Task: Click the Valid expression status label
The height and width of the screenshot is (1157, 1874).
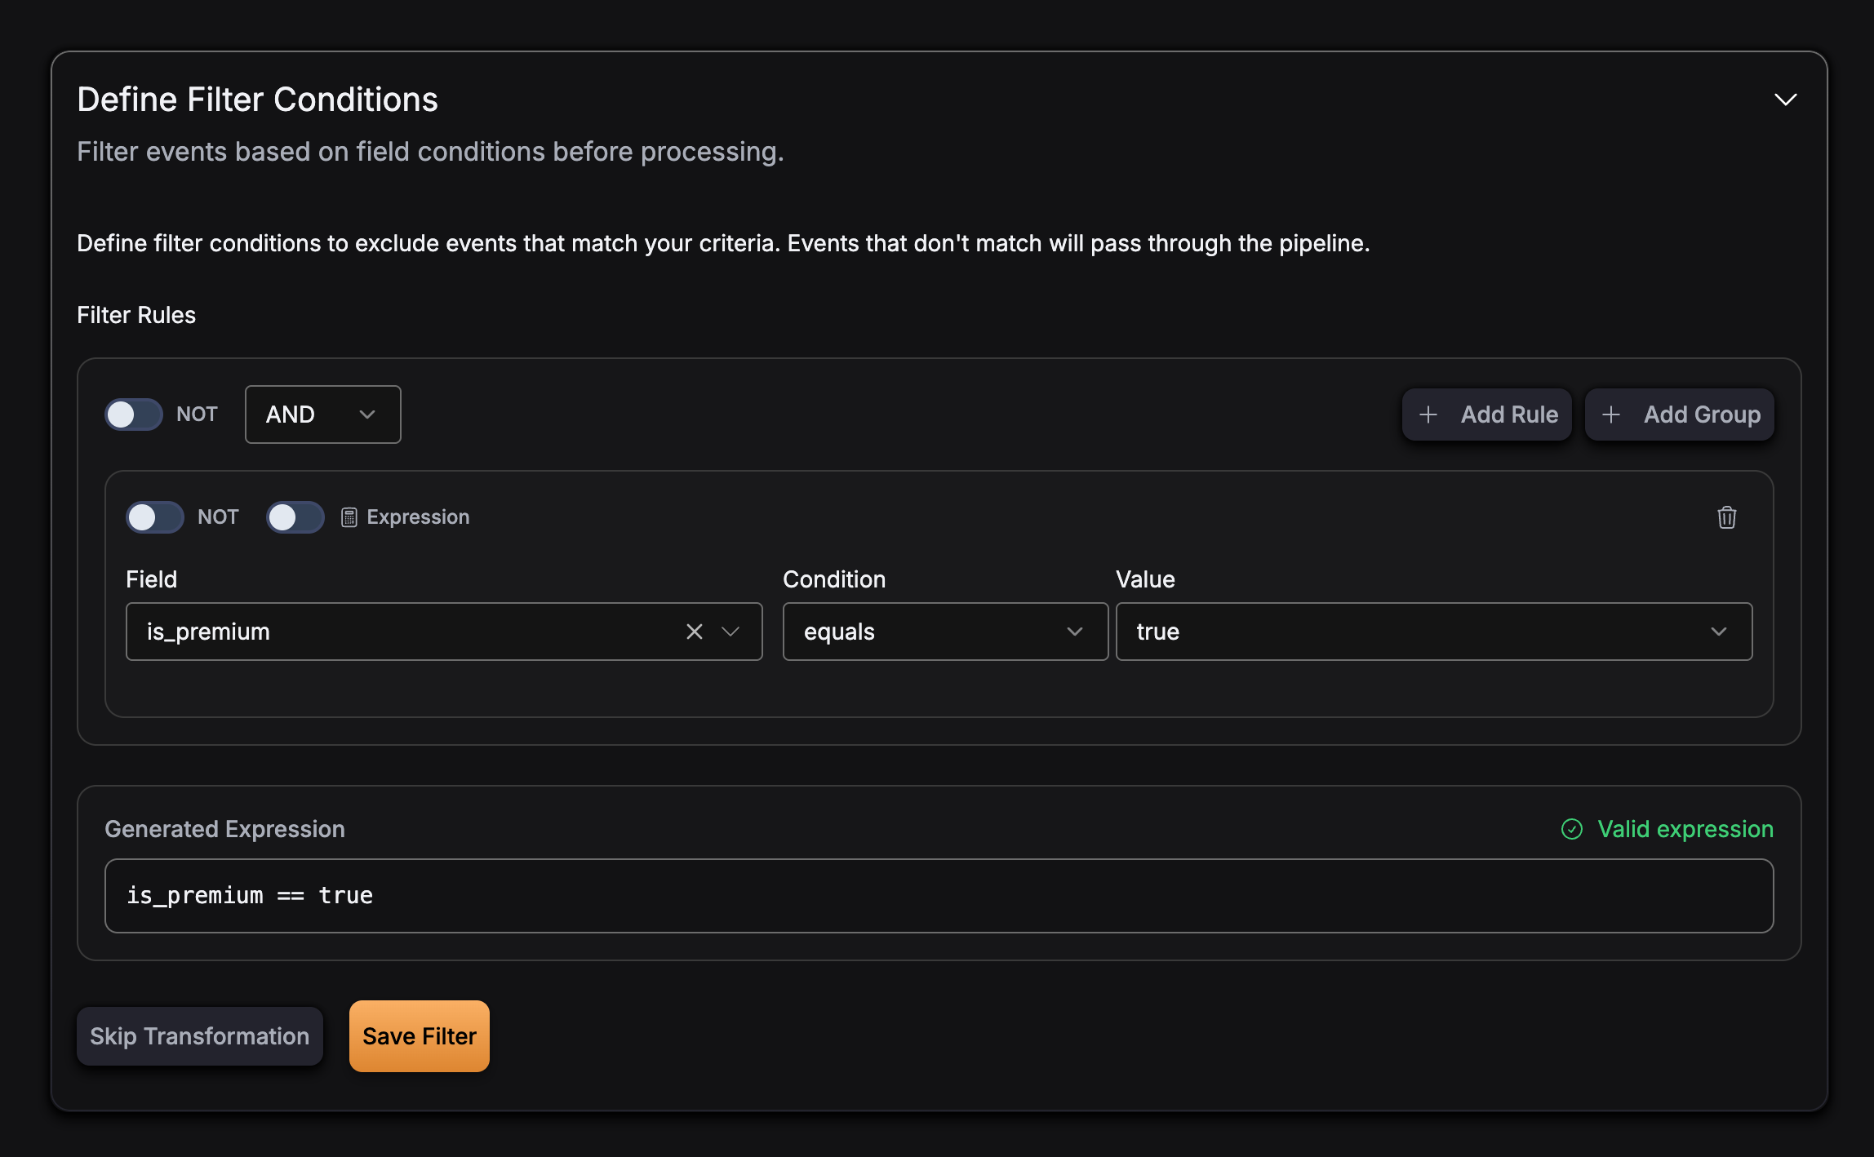Action: click(1685, 829)
